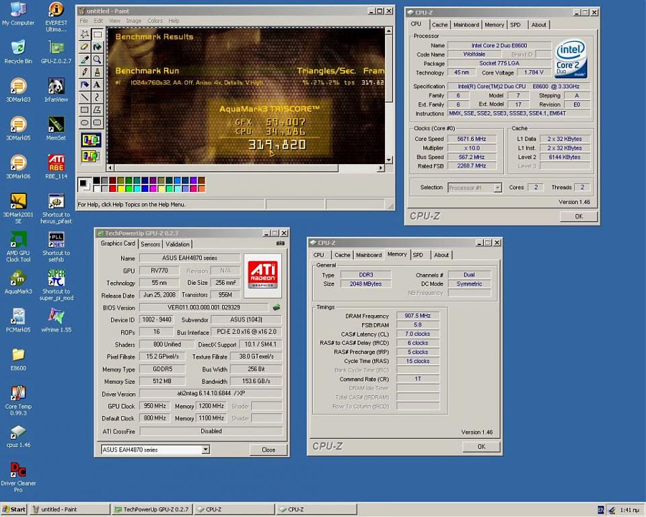The height and width of the screenshot is (517, 646).
Task: Open the Mainboard tab in the CPU-Z processor window
Action: (466, 25)
